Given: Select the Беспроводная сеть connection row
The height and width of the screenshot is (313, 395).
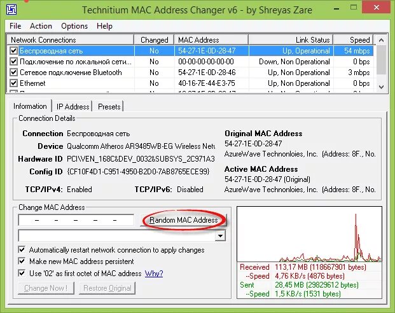Looking at the screenshot, I should [190, 51].
